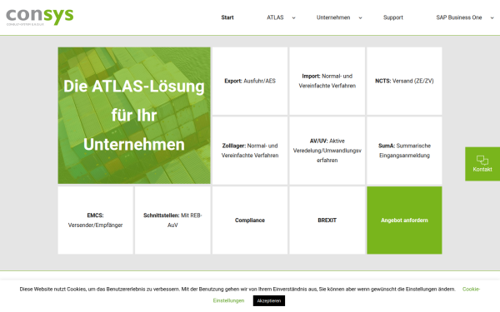The height and width of the screenshot is (312, 500).
Task: Expand the ATLAS dropdown chevron
Action: coord(293,17)
